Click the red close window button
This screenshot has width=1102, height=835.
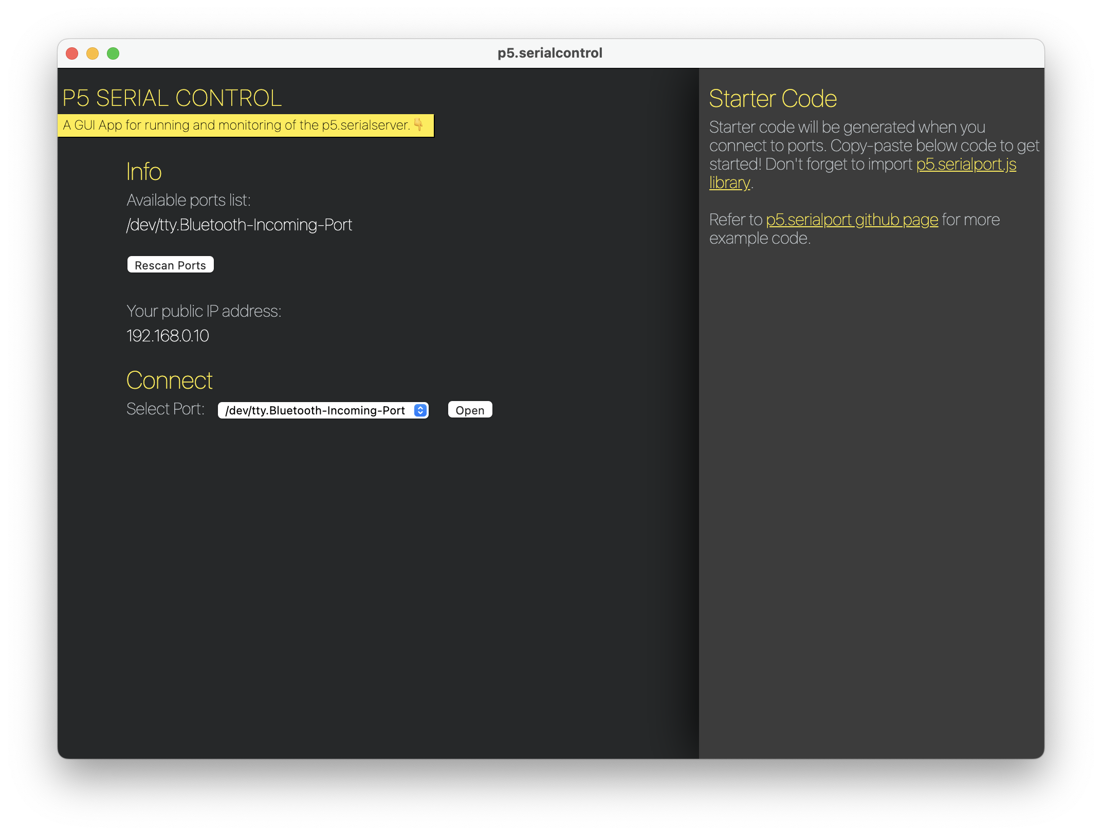click(72, 53)
